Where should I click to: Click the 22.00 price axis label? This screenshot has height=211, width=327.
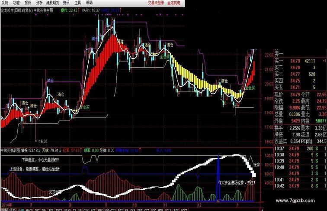pyautogui.click(x=269, y=55)
